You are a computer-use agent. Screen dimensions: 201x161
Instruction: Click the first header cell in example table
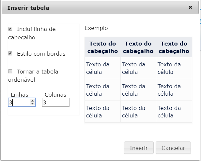point(102,47)
